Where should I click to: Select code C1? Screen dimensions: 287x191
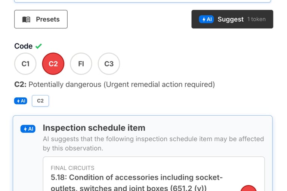[25, 64]
